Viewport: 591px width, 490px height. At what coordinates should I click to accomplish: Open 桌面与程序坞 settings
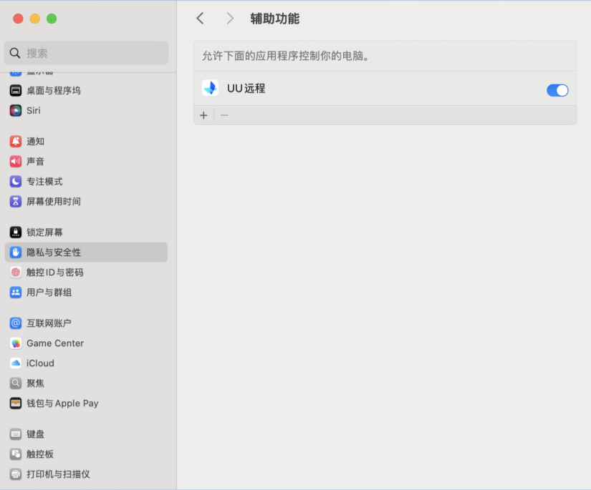(54, 91)
